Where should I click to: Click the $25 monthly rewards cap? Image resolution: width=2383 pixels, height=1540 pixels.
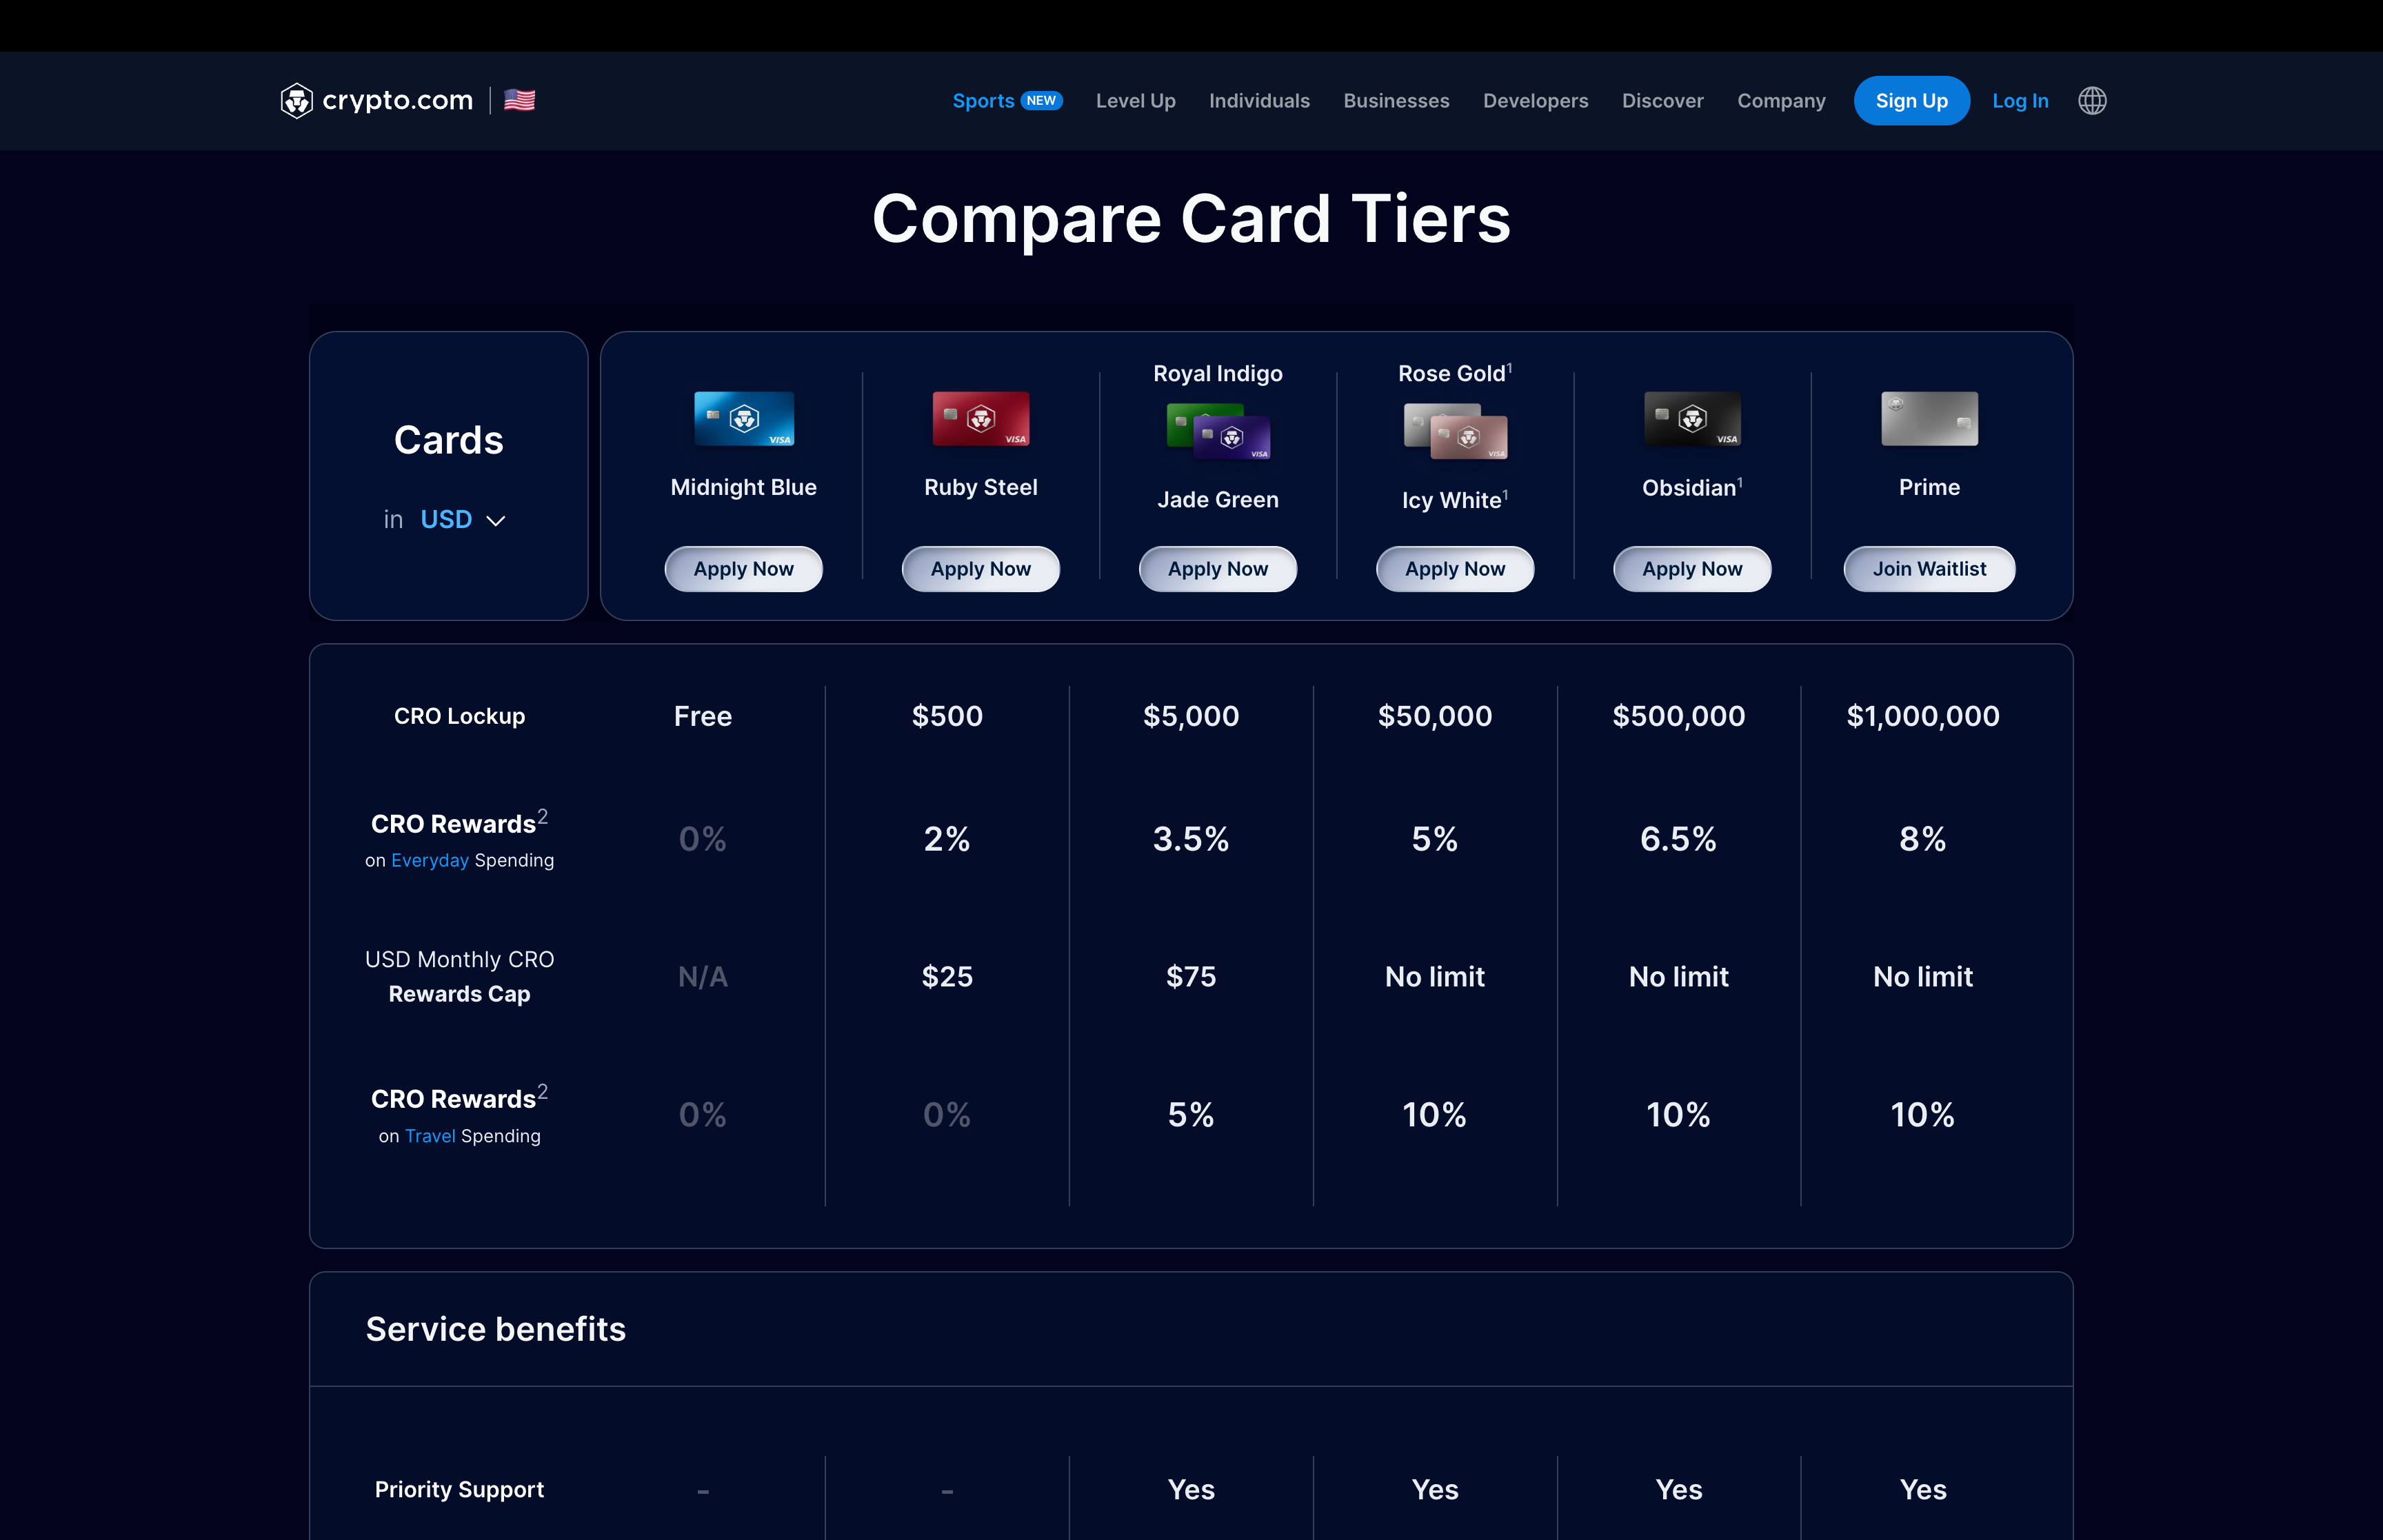[947, 976]
